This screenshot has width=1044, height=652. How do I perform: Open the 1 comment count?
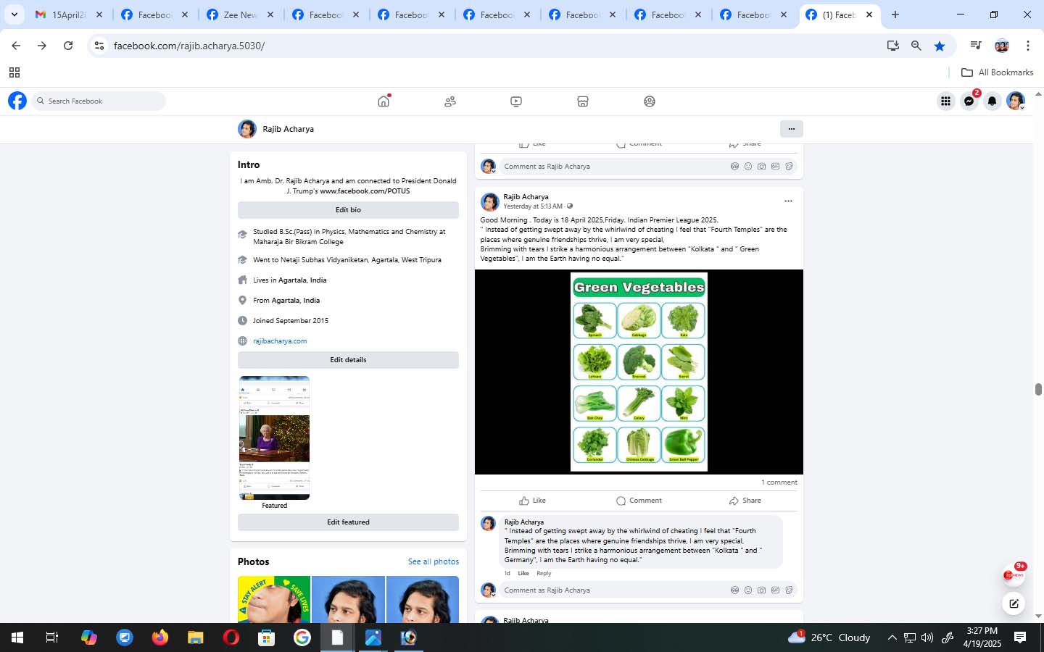pos(779,482)
